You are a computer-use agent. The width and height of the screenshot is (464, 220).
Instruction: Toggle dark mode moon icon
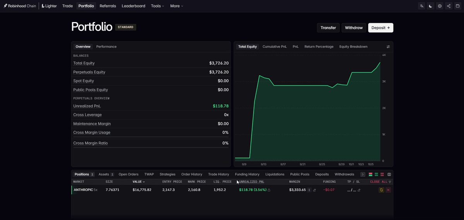431,6
